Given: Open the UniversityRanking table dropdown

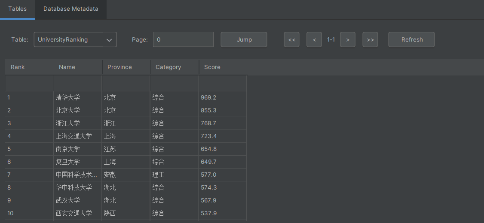Looking at the screenshot, I should [75, 39].
